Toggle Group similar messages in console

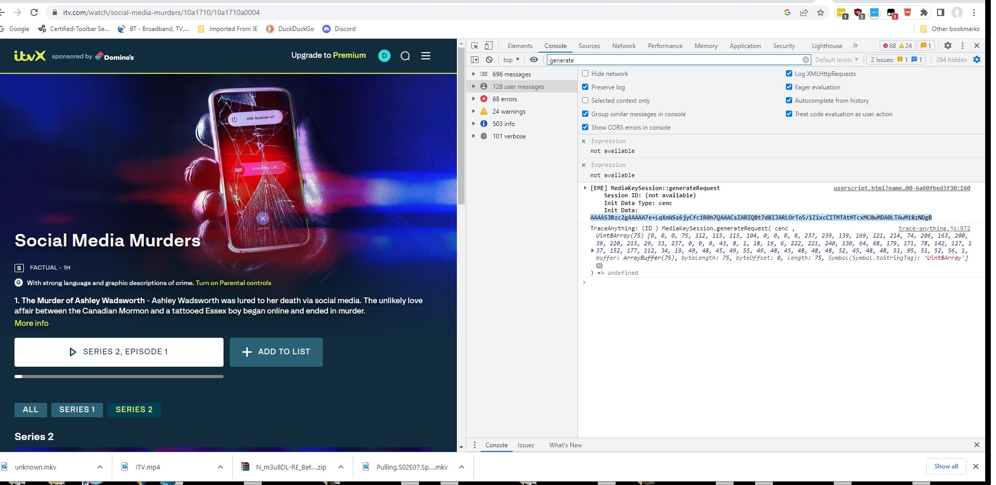[585, 114]
